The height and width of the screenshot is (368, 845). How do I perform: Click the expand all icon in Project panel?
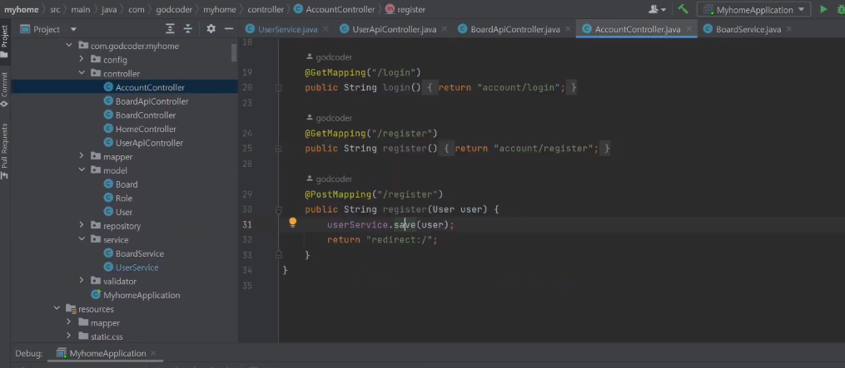170,29
